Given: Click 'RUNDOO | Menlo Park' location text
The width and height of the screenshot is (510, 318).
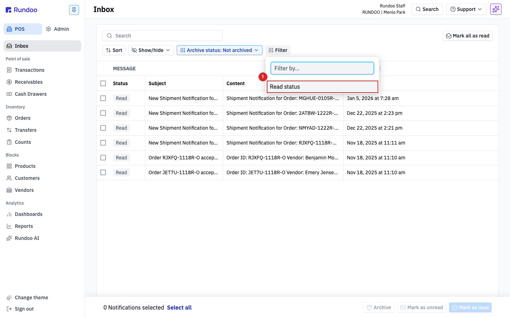Looking at the screenshot, I should (x=384, y=12).
